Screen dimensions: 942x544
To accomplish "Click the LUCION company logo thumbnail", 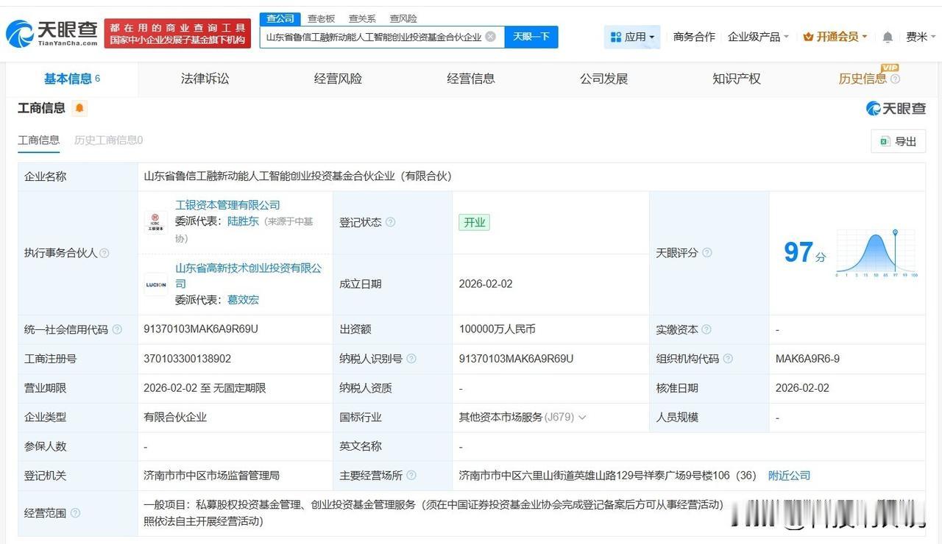I will click(155, 284).
